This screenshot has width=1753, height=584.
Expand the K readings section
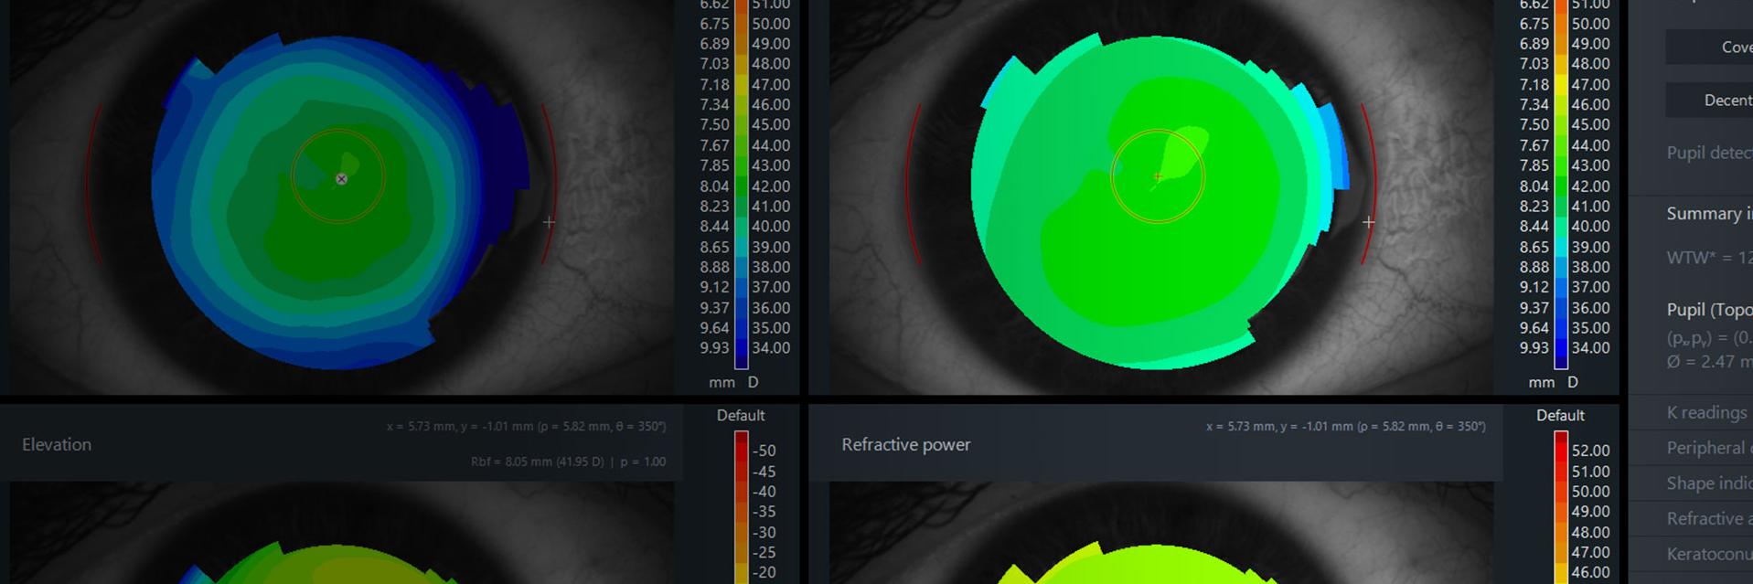(1691, 412)
